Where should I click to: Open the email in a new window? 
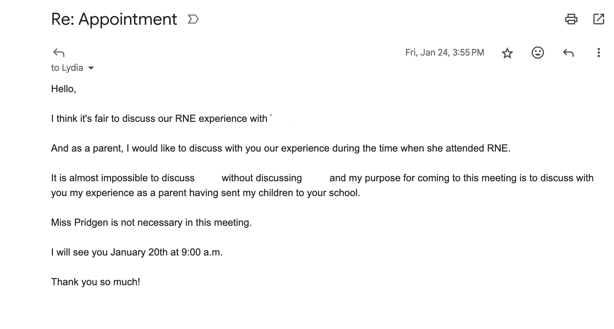[599, 19]
